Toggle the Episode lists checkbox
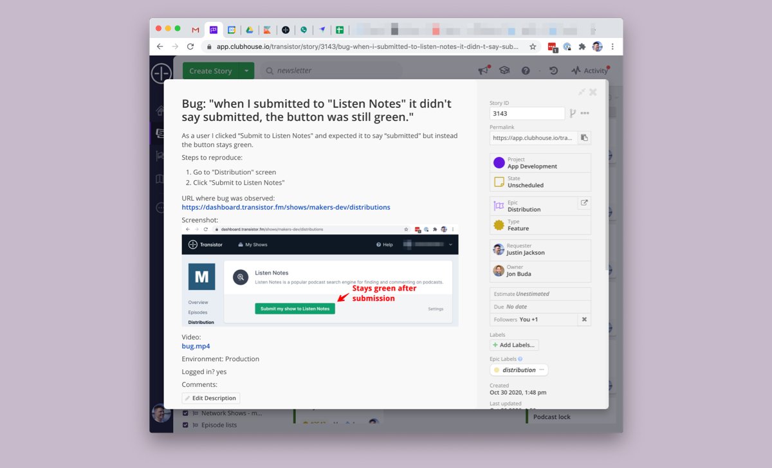 click(x=186, y=425)
